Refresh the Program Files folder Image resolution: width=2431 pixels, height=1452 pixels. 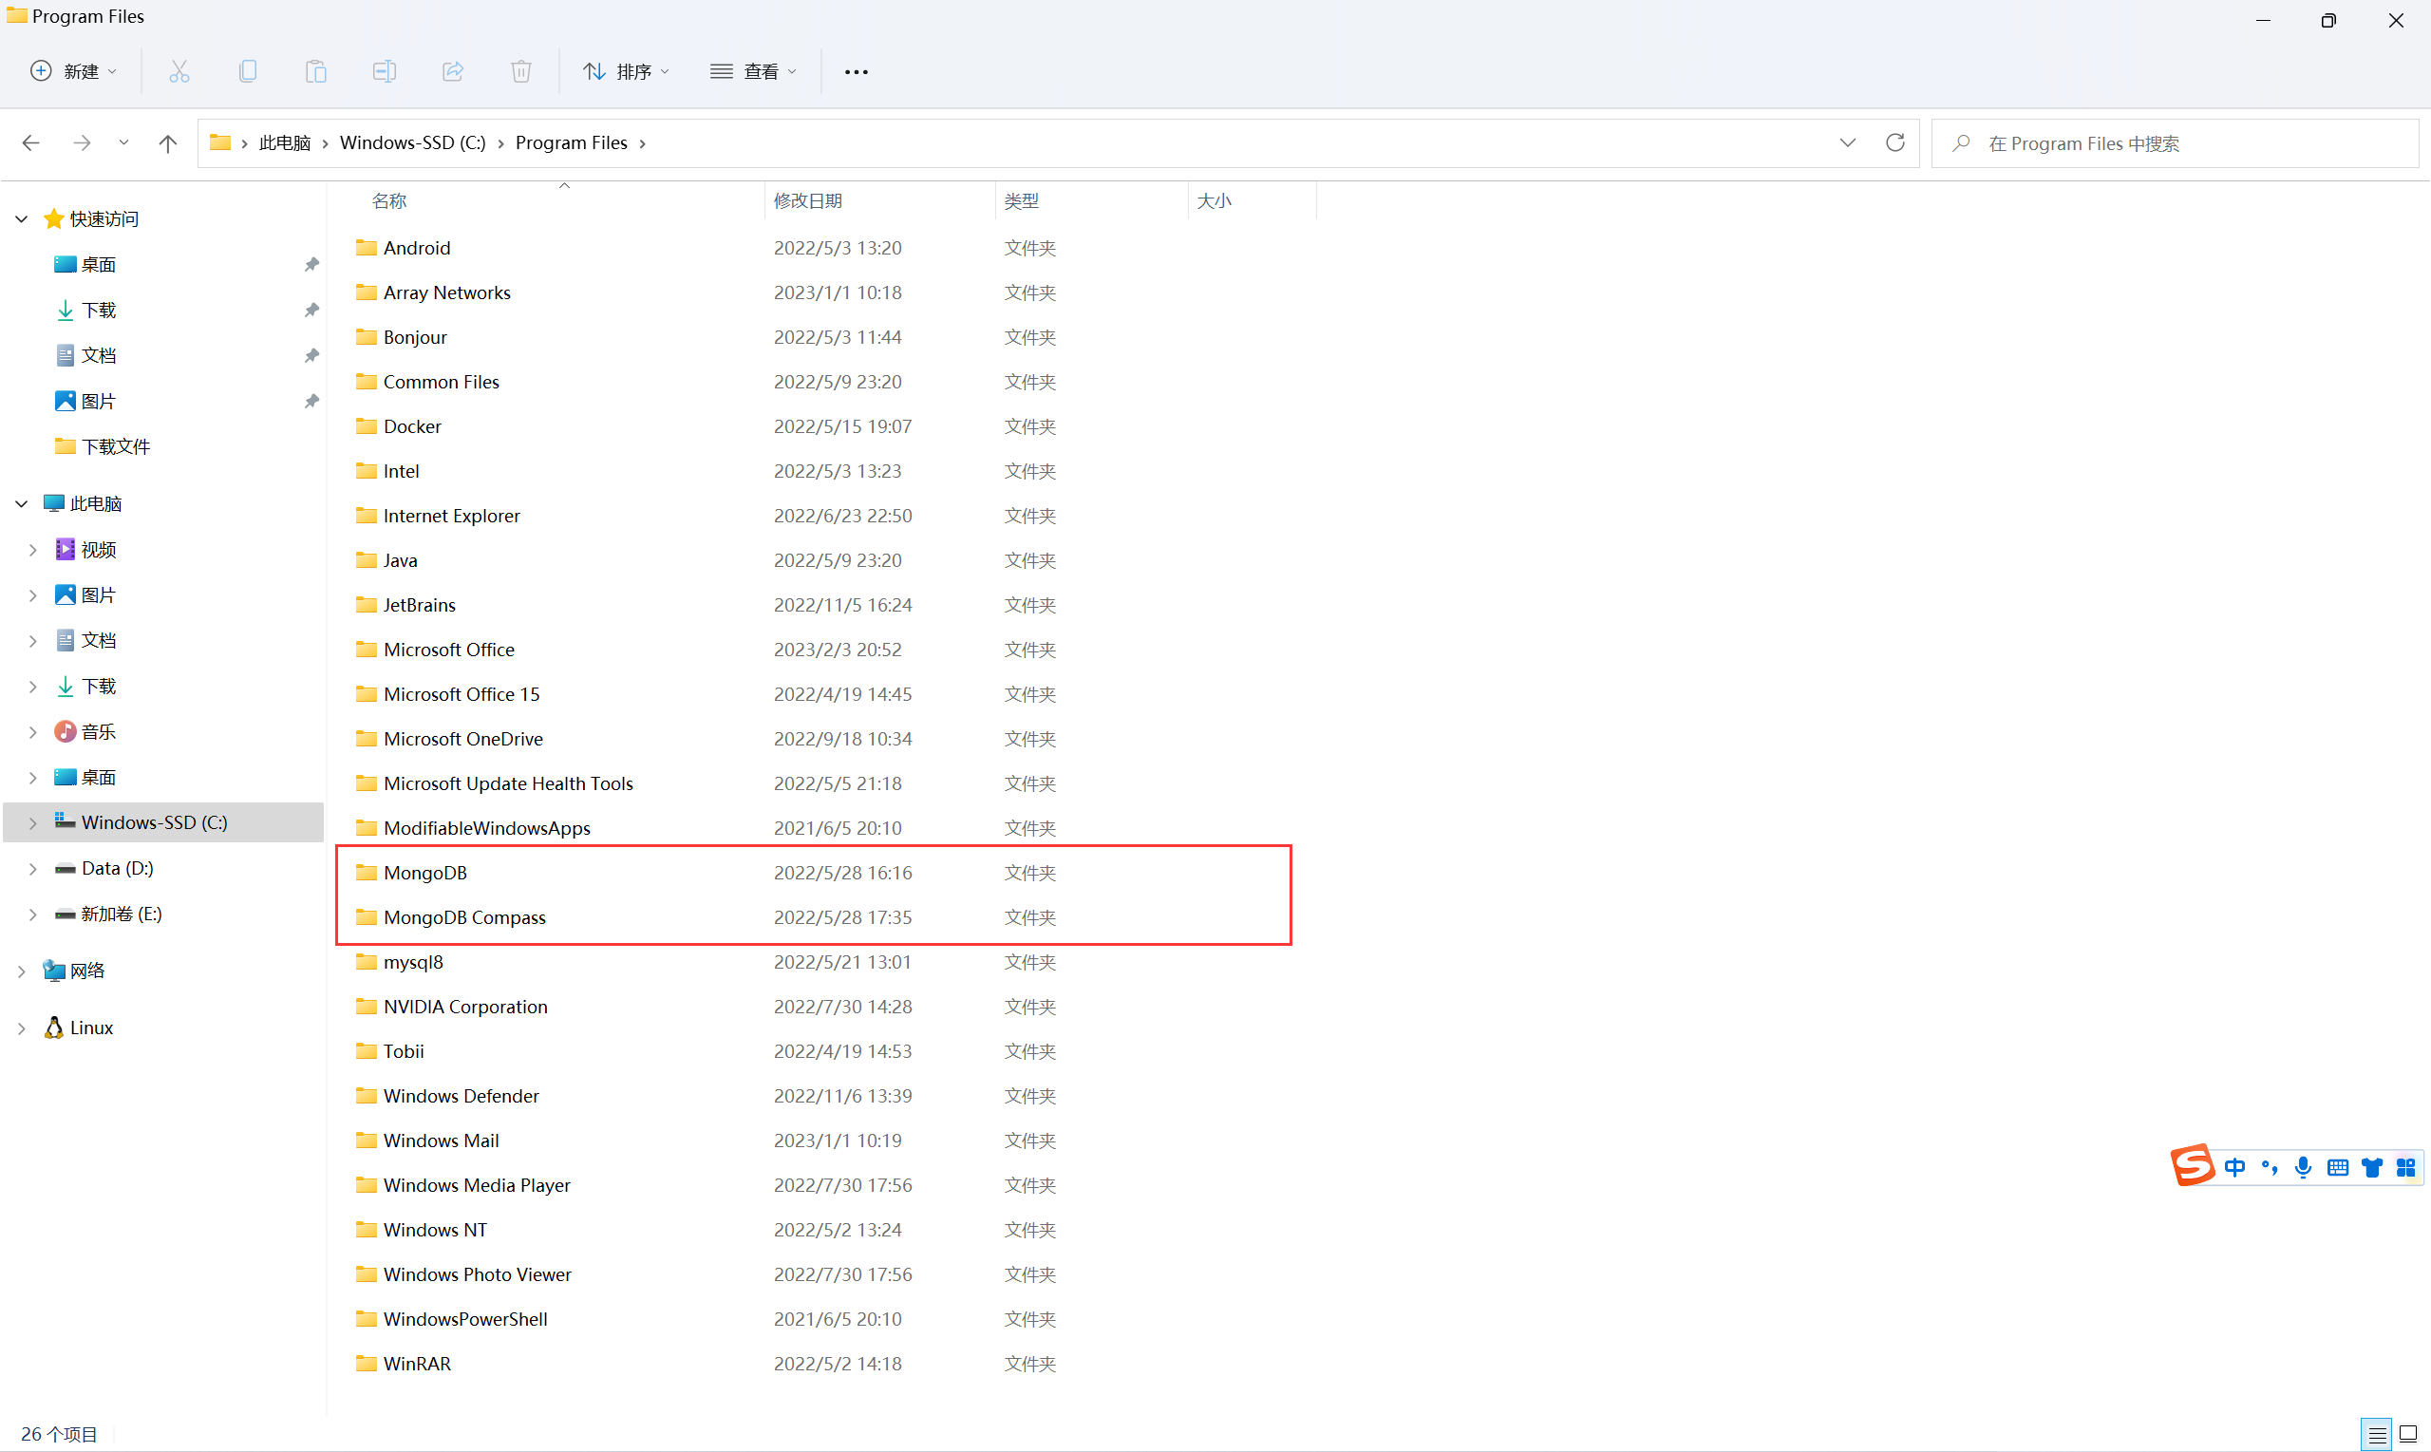(x=1894, y=142)
